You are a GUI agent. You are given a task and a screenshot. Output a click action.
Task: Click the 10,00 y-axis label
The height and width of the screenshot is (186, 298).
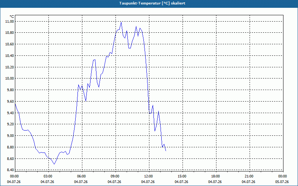coord(10,78)
